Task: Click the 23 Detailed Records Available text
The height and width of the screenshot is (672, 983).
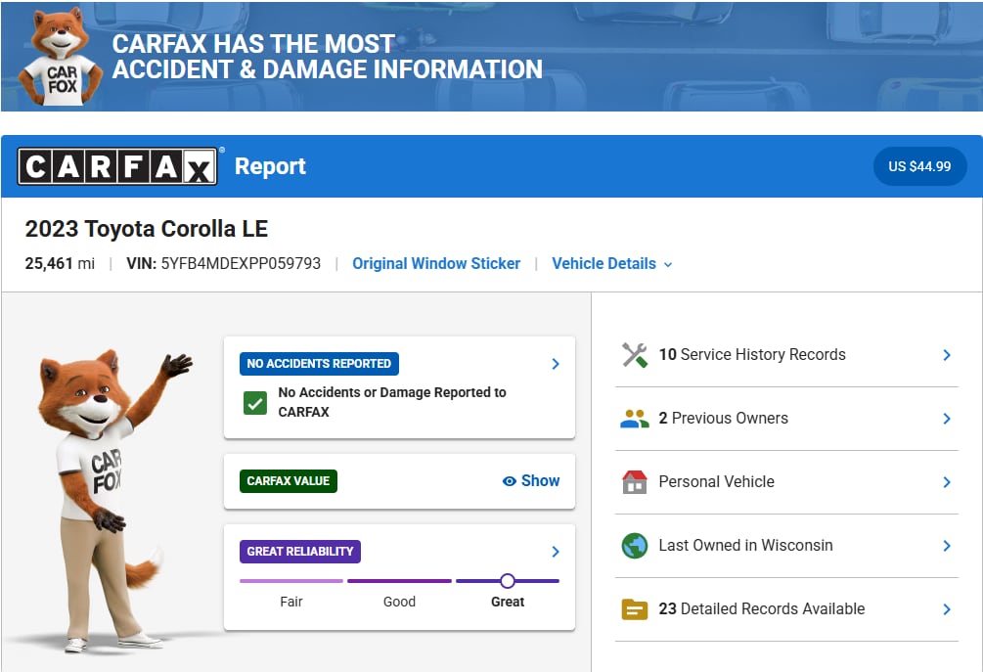Action: pyautogui.click(x=762, y=608)
